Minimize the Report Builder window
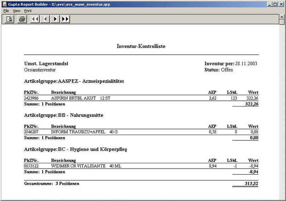The width and height of the screenshot is (286, 201). 270,4
